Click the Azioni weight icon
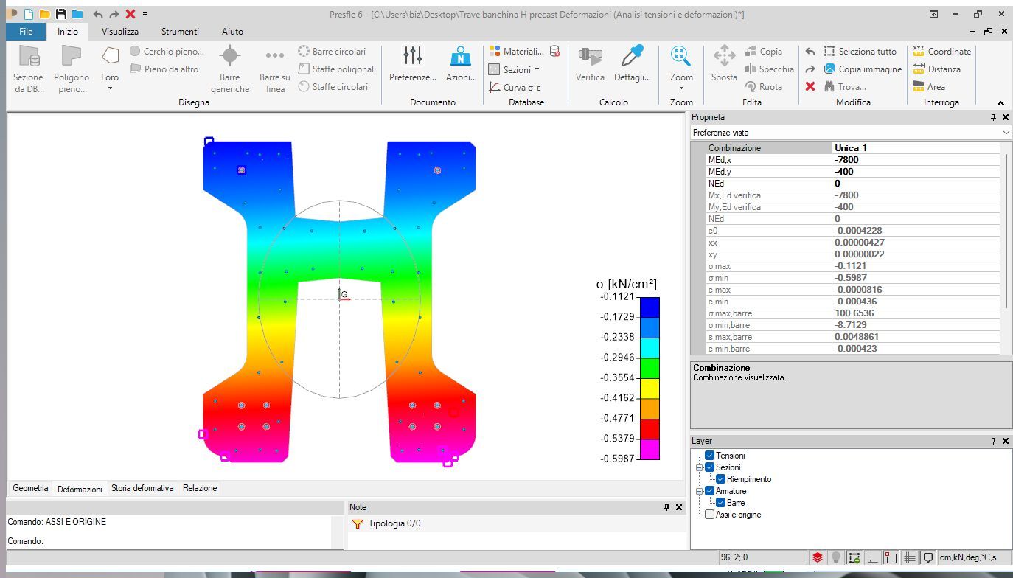The height and width of the screenshot is (578, 1013). click(461, 57)
